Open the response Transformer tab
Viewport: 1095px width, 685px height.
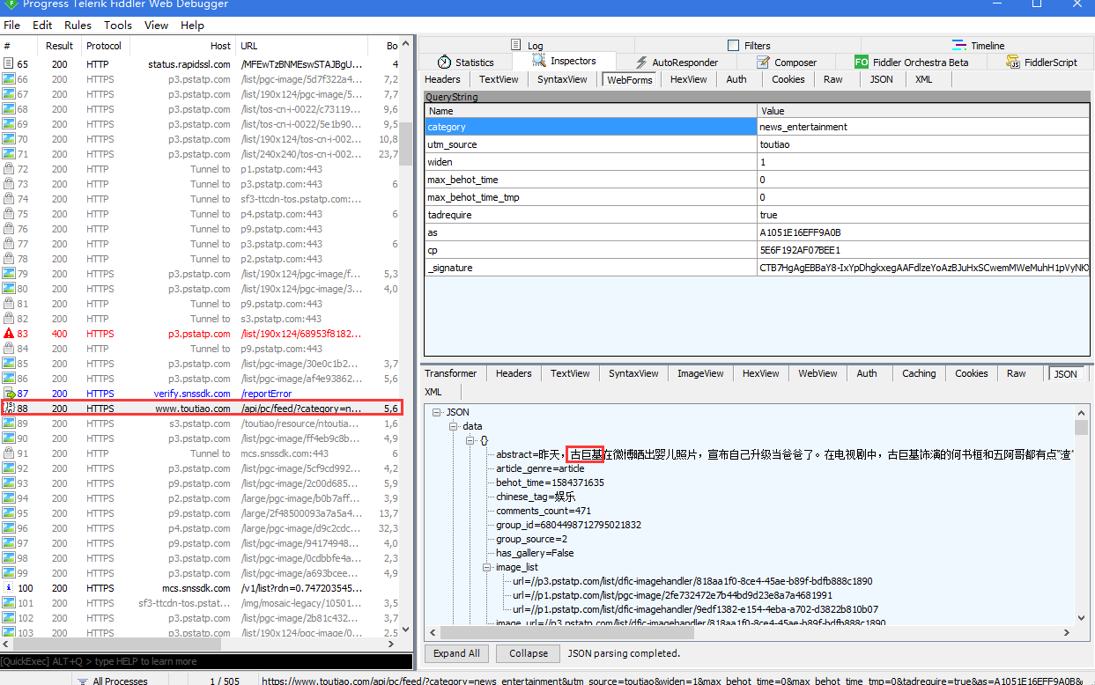click(x=450, y=373)
